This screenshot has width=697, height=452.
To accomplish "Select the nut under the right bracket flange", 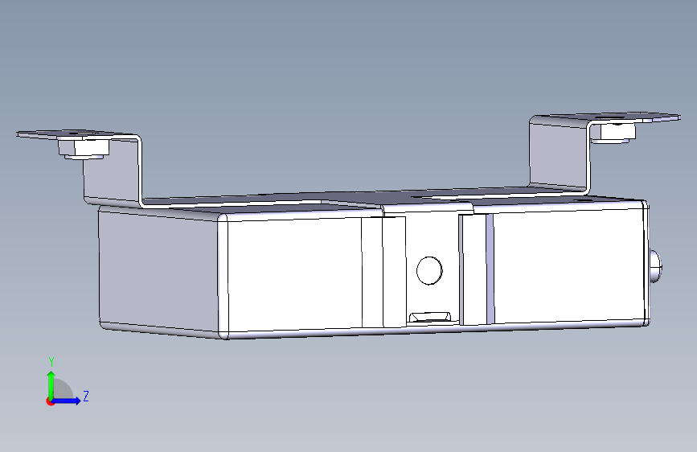I will [613, 133].
